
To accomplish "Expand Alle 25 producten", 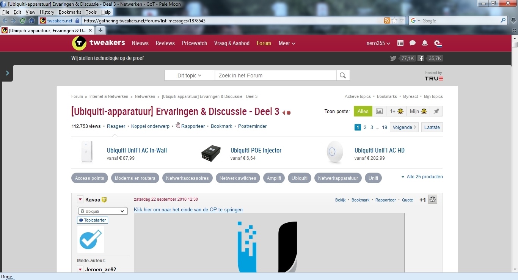I will (422, 177).
